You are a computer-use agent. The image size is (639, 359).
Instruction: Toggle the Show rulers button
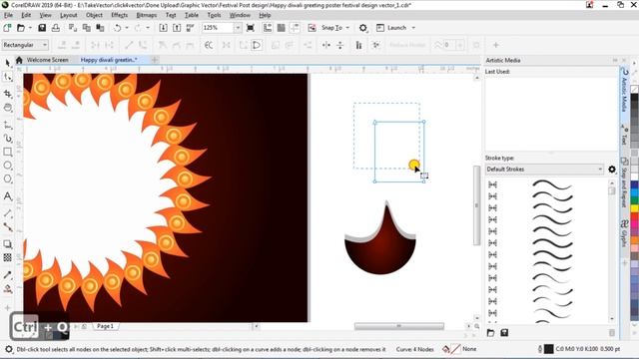point(268,28)
